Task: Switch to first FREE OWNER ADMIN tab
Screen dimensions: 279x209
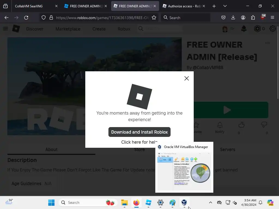Action: [85, 6]
